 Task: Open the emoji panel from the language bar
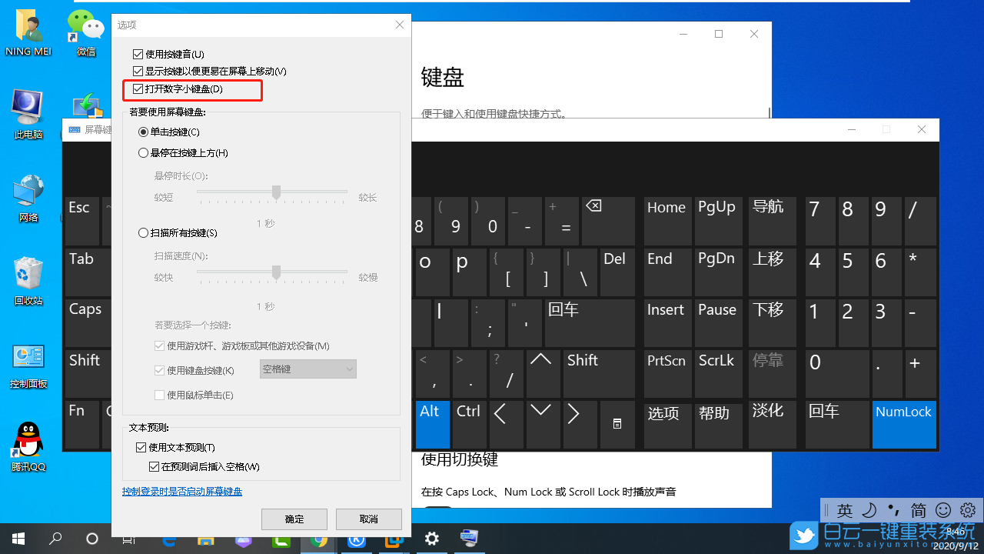click(x=943, y=510)
